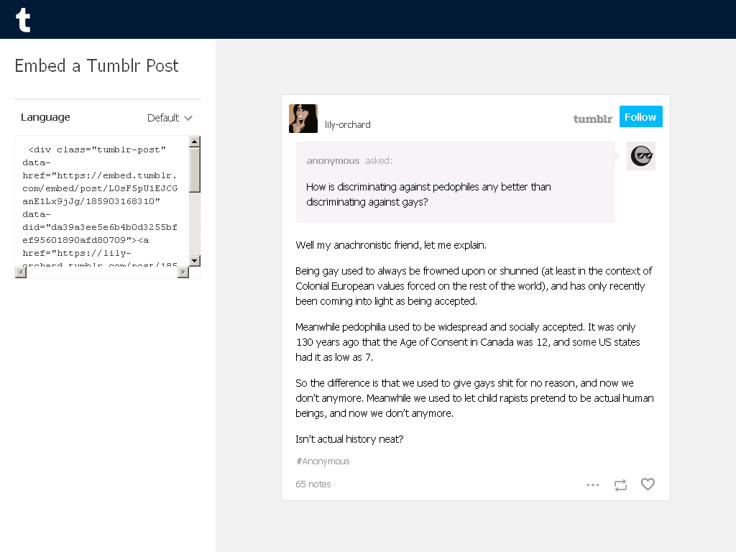View the 65 notes
Viewport: 736px width, 552px height.
[313, 484]
